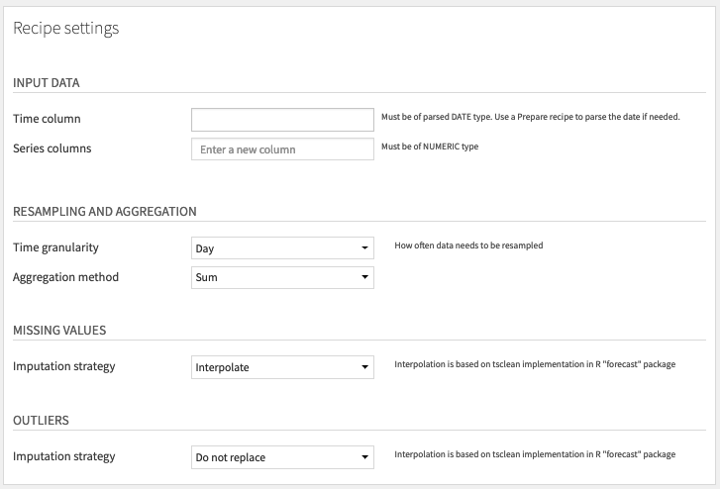Viewport: 720px width, 489px height.
Task: Open the Missing Values imputation dropdown showing Interpolate
Action: [282, 367]
